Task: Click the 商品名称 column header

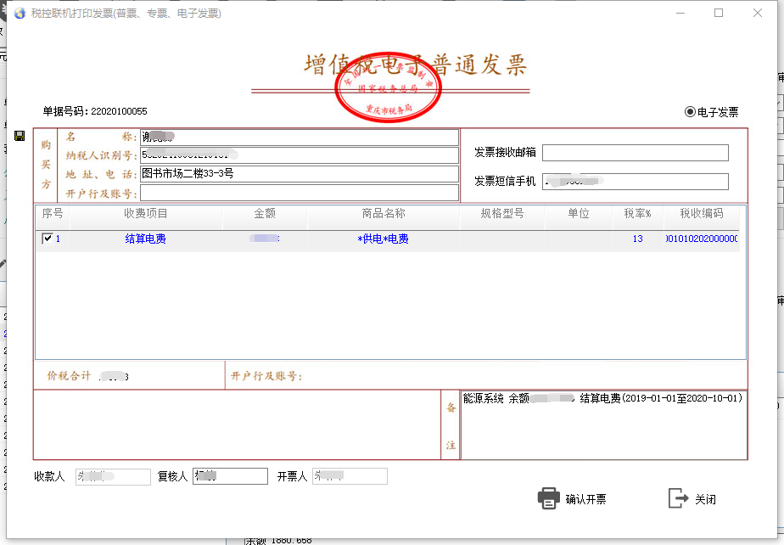Action: [x=384, y=214]
